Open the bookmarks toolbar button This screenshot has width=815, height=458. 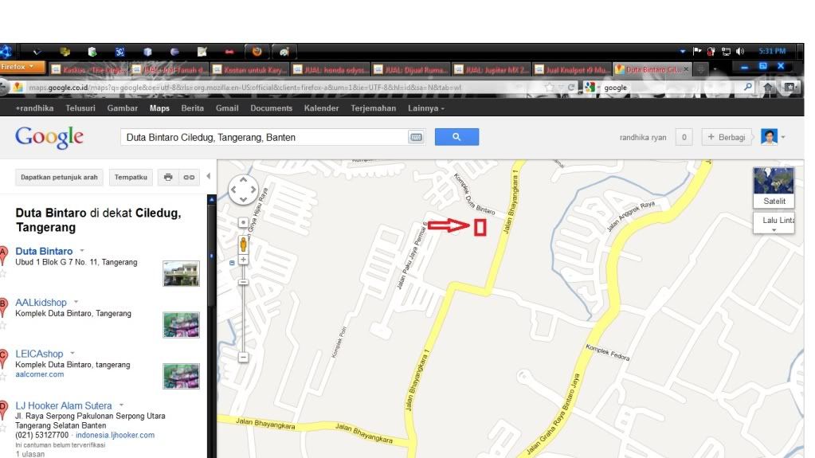(x=790, y=88)
